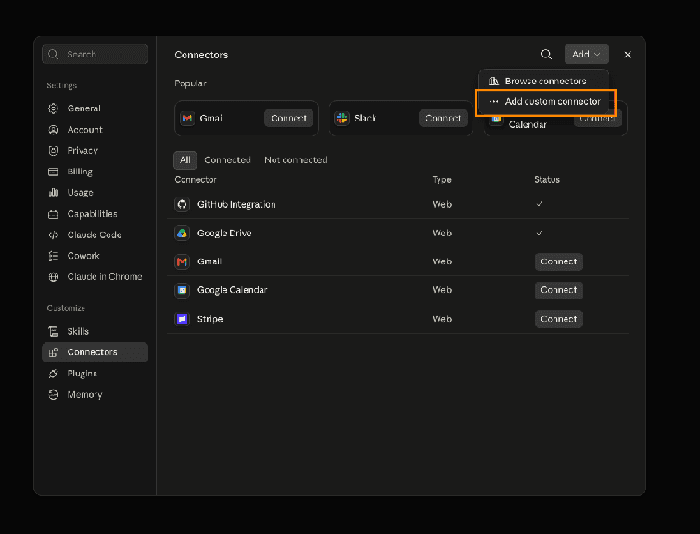Viewport: 700px width, 534px height.
Task: Click the Web type of Stripe row
Action: pyautogui.click(x=442, y=319)
